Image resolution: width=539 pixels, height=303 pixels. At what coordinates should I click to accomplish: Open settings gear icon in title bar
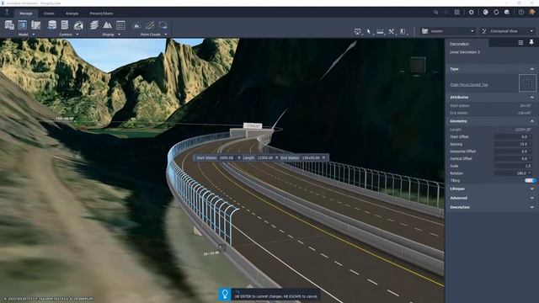point(471,12)
